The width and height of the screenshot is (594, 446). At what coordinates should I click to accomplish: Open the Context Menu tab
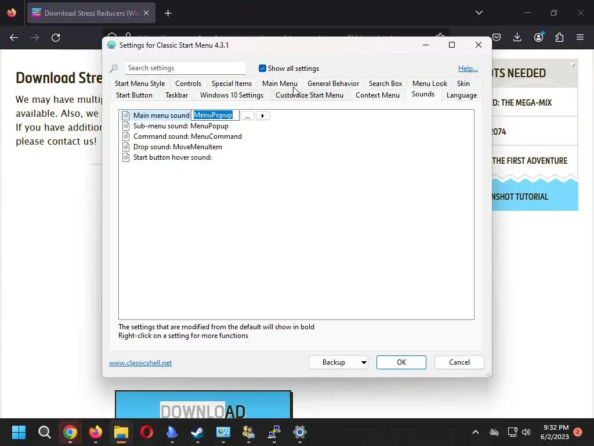point(377,95)
